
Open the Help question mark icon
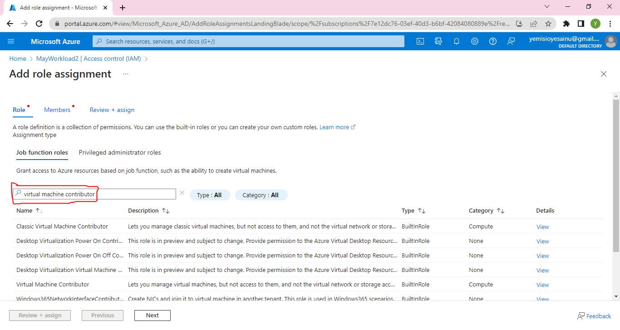point(493,41)
